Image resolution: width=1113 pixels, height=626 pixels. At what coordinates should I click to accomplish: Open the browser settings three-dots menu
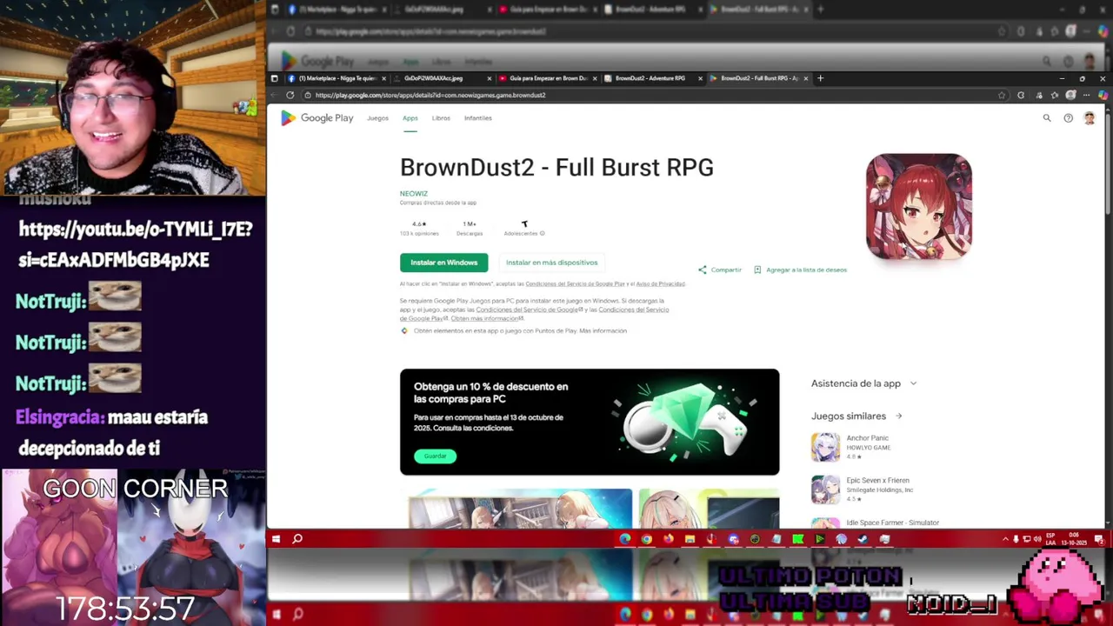point(1087,95)
